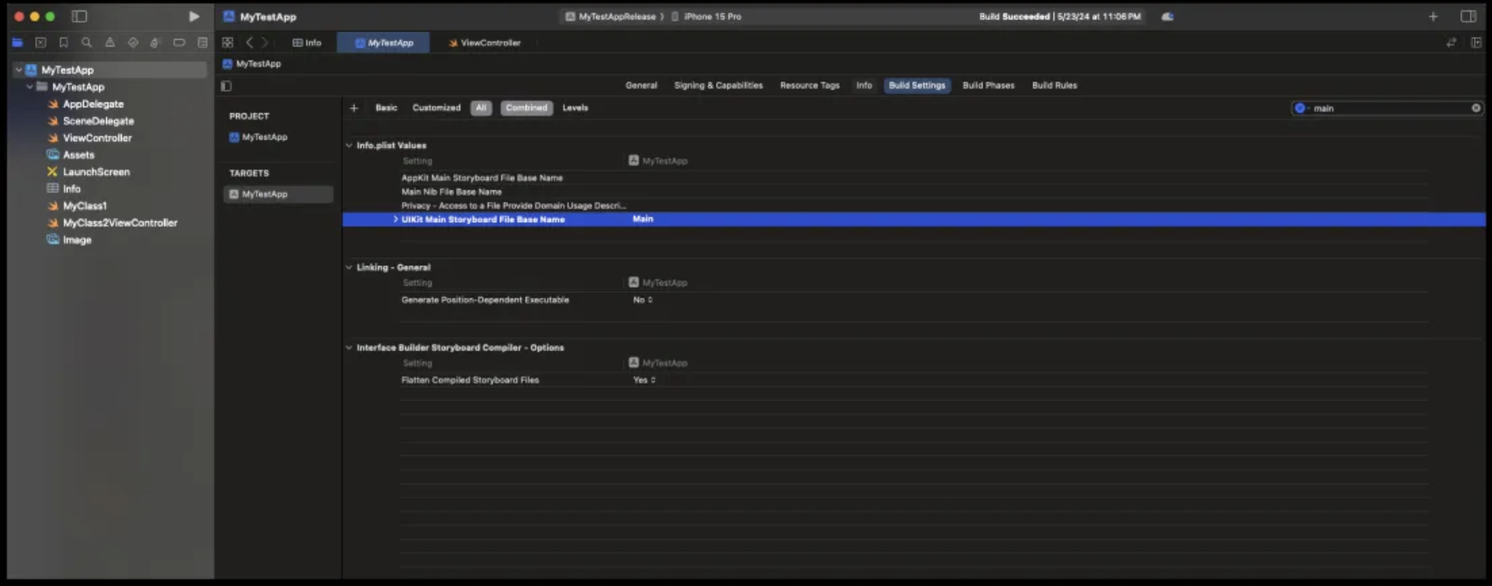Switch to the Resource Tags tab
Image resolution: width=1492 pixels, height=586 pixels.
tap(810, 85)
